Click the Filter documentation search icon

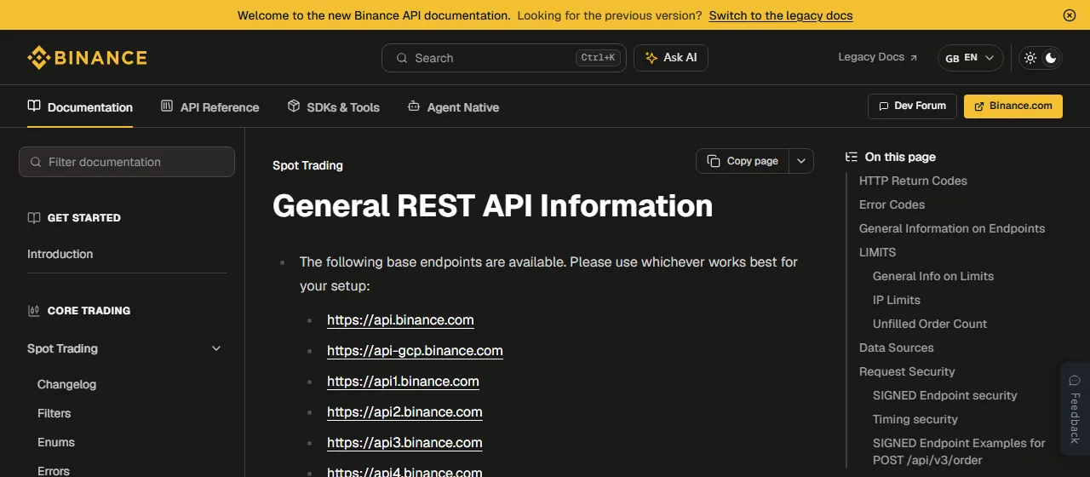[x=36, y=162]
